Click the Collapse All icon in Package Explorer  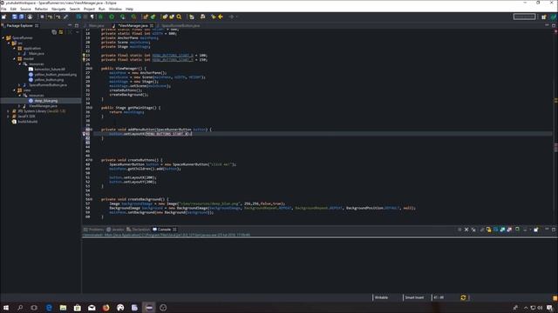(54, 32)
